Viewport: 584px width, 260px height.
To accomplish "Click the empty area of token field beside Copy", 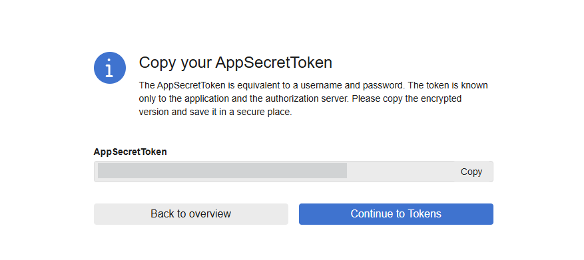I will pyautogui.click(x=400, y=172).
